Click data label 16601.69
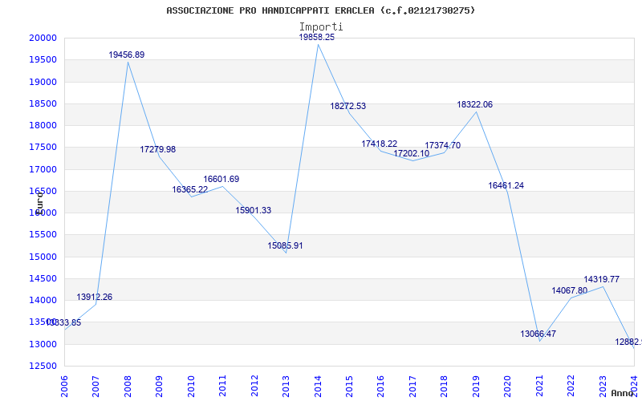 tap(221, 179)
